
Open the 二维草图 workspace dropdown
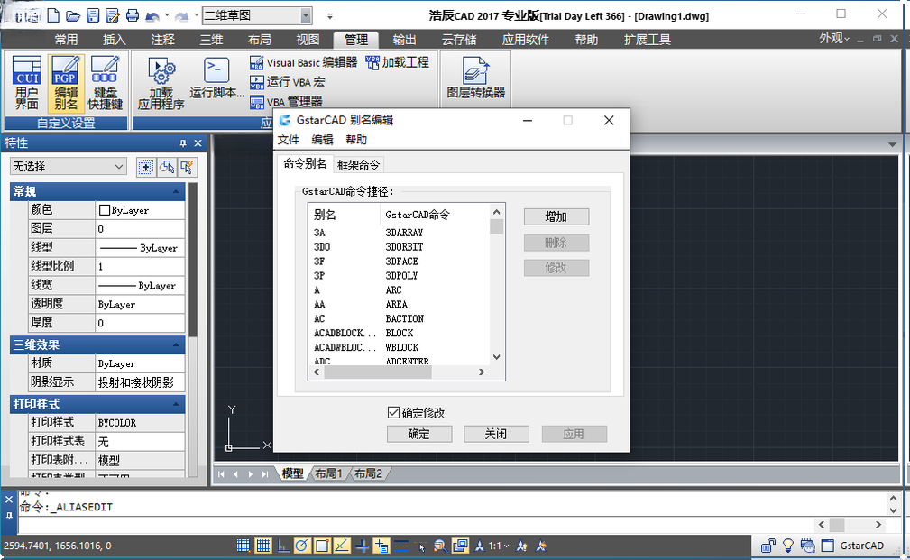click(307, 15)
